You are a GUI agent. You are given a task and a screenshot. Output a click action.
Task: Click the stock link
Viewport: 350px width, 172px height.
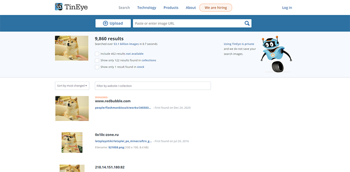point(140,67)
